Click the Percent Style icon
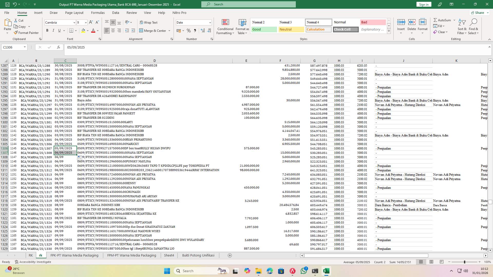493x277 pixels. coord(189,30)
